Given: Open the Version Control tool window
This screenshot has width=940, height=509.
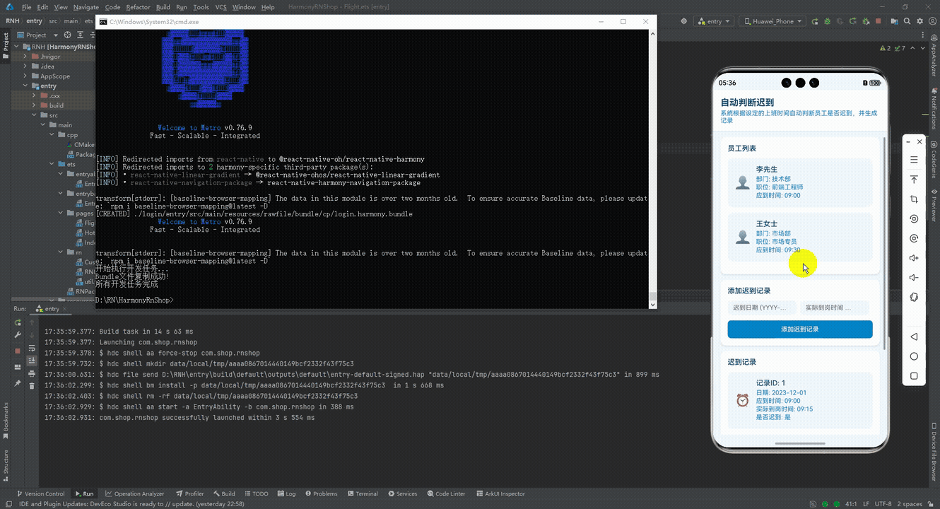Looking at the screenshot, I should click(40, 493).
